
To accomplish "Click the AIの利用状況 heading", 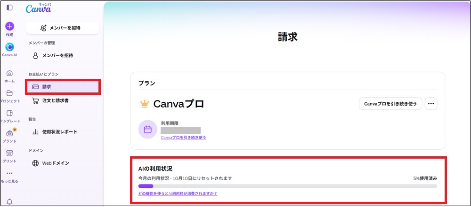I will (155, 169).
